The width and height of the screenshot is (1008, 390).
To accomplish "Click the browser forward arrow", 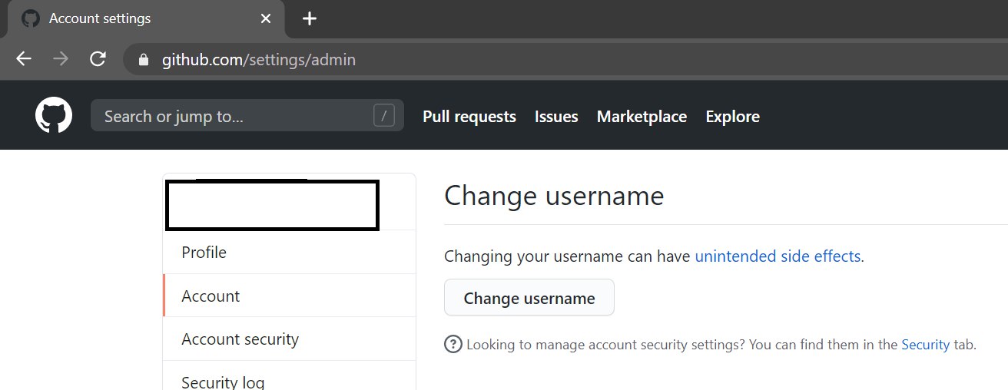I will (61, 59).
